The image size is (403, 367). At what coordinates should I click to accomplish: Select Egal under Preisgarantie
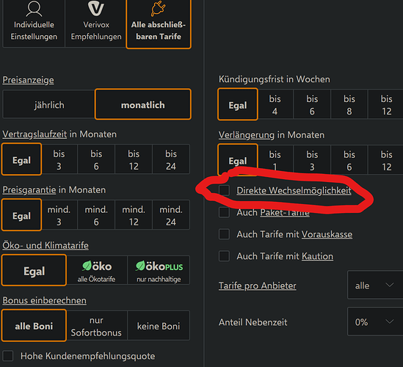click(x=21, y=215)
